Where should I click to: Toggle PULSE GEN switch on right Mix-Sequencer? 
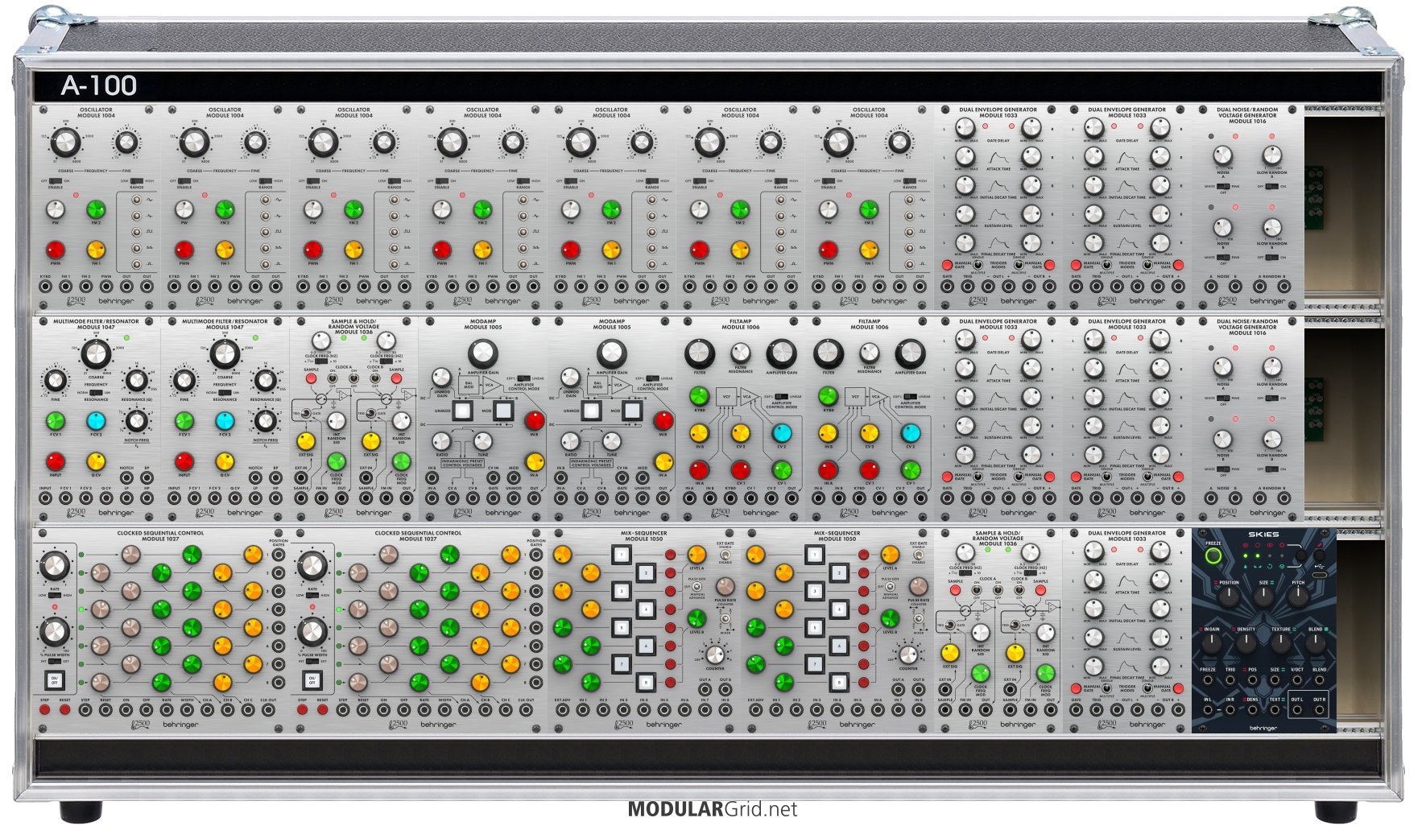tap(889, 587)
